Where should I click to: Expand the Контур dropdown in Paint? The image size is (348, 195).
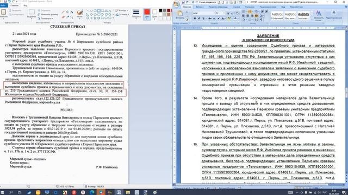pos(121,10)
